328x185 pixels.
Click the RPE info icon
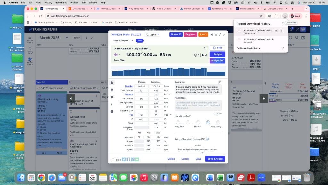tap(208, 139)
